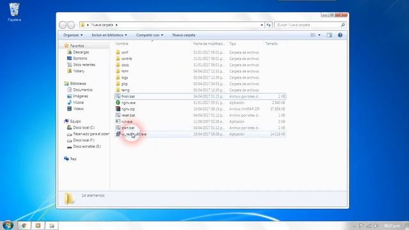Click the Windows Start button
Image resolution: width=409 pixels, height=230 pixels.
tap(8, 225)
